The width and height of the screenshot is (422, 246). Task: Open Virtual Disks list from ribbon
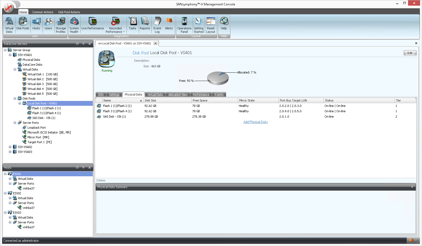(x=9, y=25)
